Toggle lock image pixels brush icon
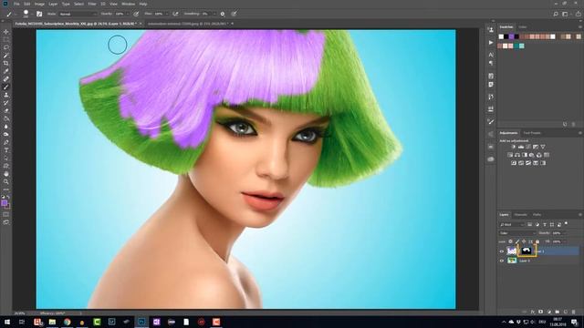The height and width of the screenshot is (328, 584). 517,241
